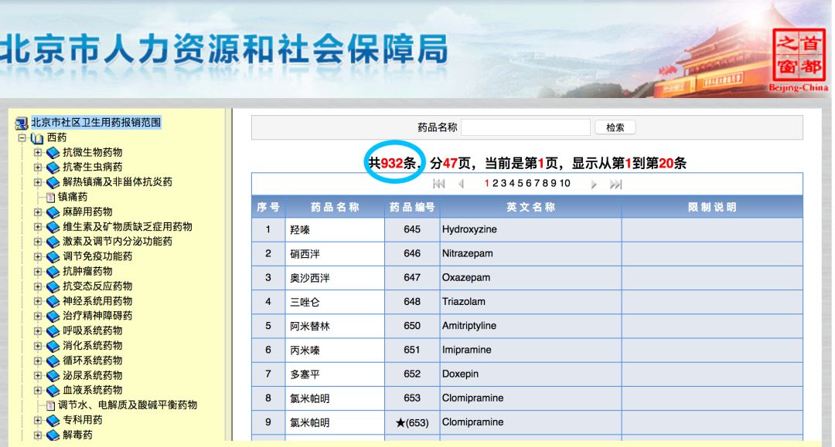Viewport: 835px width, 447px height.
Task: Click the book icon beside 解热镇痛及非甾体抗炎药
Action: 53,183
